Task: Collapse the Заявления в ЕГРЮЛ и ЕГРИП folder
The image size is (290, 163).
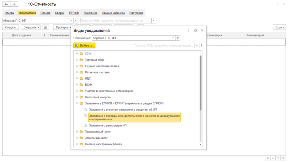Action: click(x=77, y=103)
